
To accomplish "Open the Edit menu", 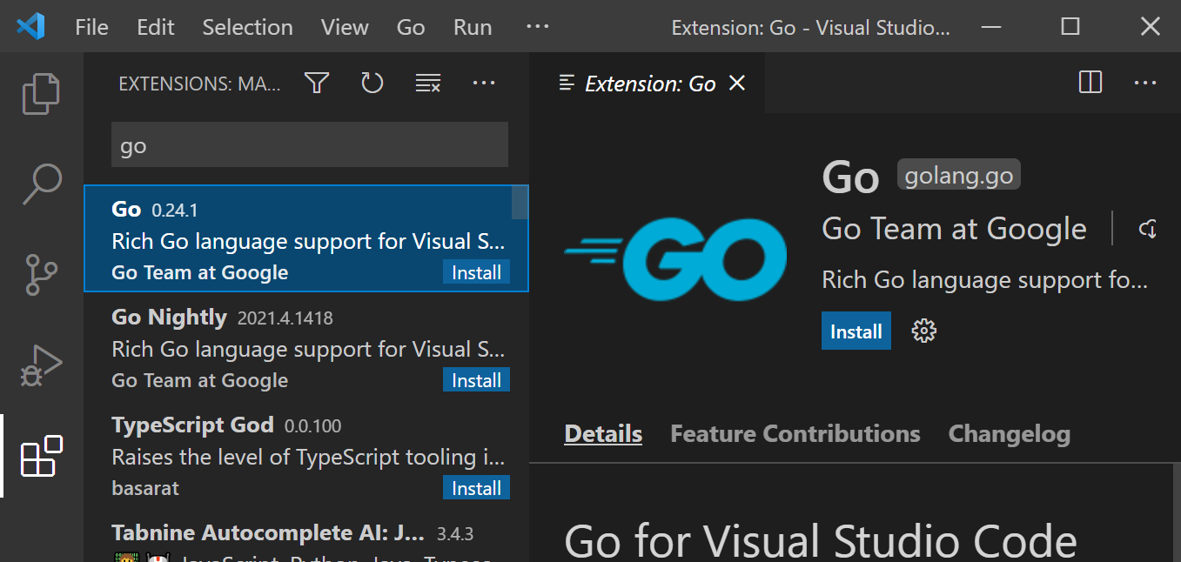I will (x=156, y=27).
